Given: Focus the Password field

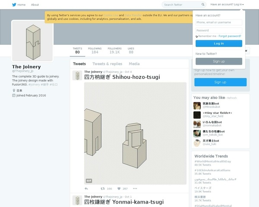Looking at the screenshot, I should 219,30.
